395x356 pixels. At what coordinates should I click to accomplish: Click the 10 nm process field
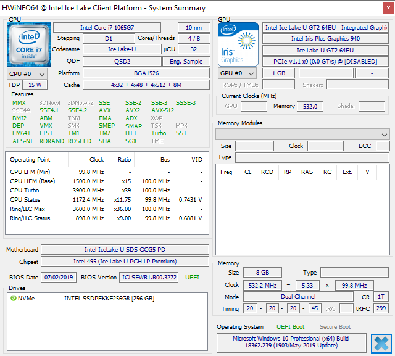coord(194,27)
